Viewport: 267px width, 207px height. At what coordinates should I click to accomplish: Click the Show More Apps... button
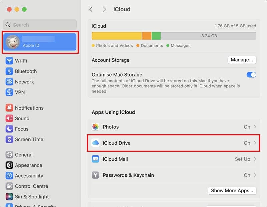click(x=232, y=191)
